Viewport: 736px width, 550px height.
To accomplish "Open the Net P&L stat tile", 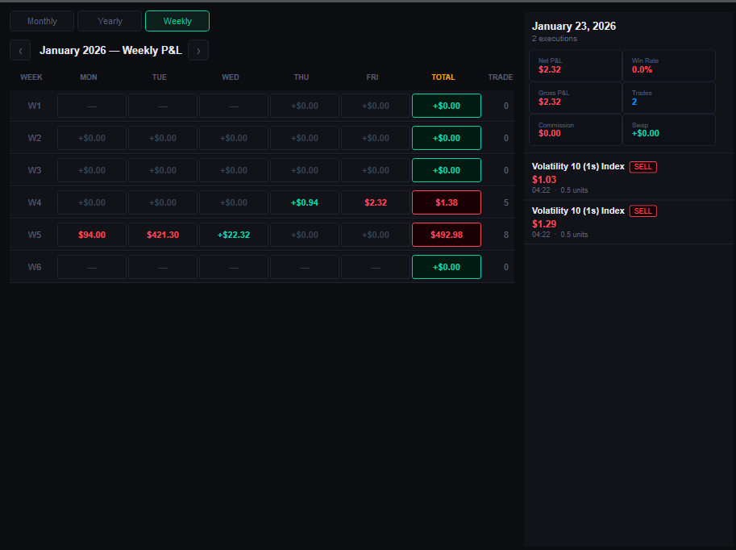I will 575,65.
